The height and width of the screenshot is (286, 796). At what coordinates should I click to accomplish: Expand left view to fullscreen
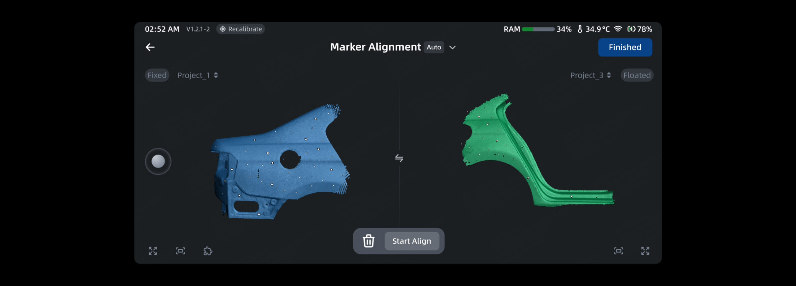(x=153, y=251)
